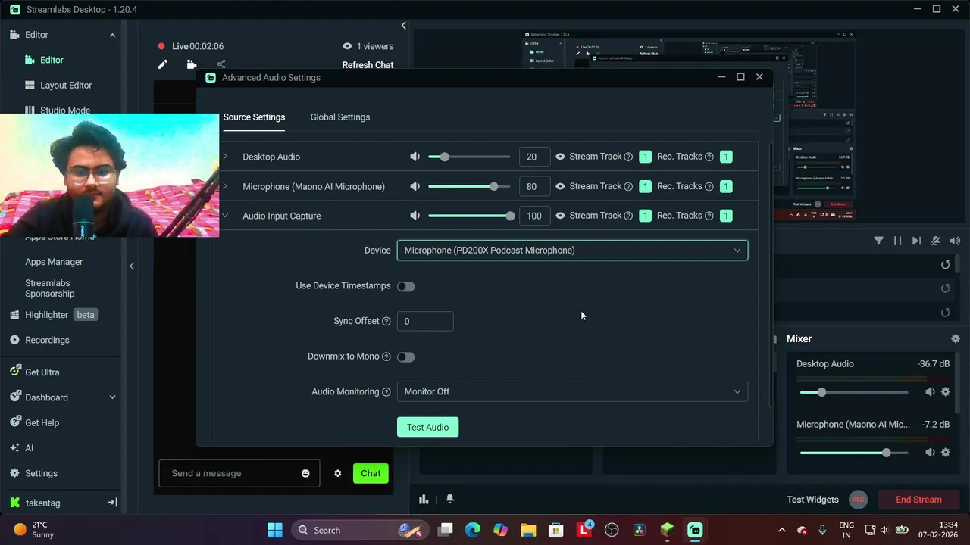Toggle Audio Input Capture Stream Track 1 box
Screen dimensions: 970x545
[645, 216]
